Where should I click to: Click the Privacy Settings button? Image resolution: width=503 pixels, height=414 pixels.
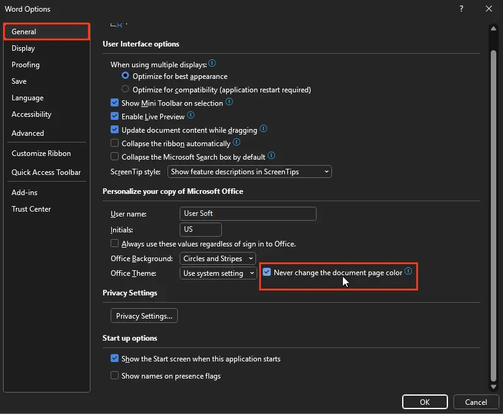click(x=144, y=316)
